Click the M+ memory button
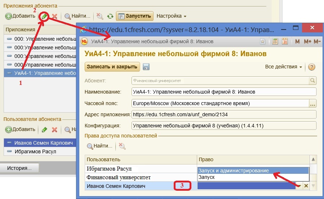The height and width of the screenshot is (199, 324). (x=307, y=41)
